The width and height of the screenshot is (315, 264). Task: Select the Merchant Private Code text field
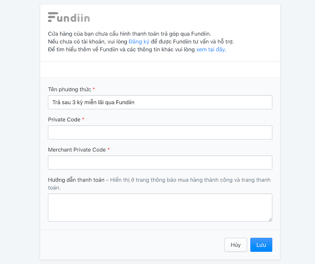click(160, 162)
